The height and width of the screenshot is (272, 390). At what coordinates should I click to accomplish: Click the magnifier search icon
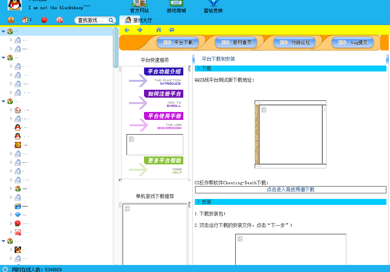pos(111,20)
